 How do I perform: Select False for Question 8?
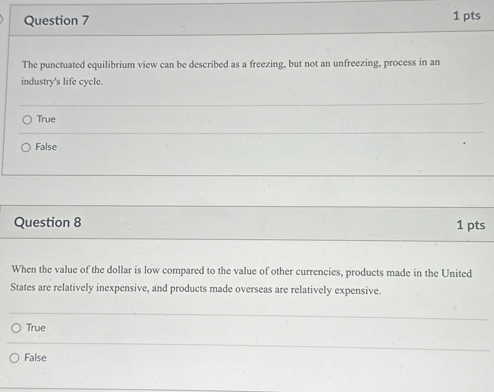click(x=15, y=358)
